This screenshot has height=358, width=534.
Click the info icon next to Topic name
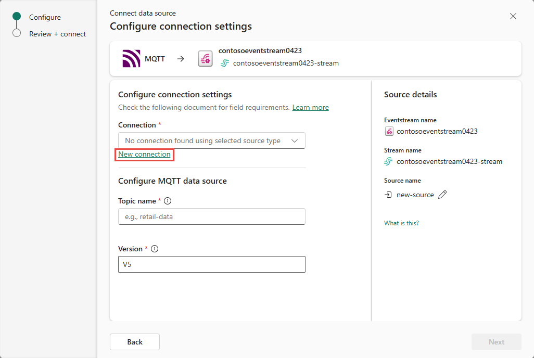pos(168,201)
